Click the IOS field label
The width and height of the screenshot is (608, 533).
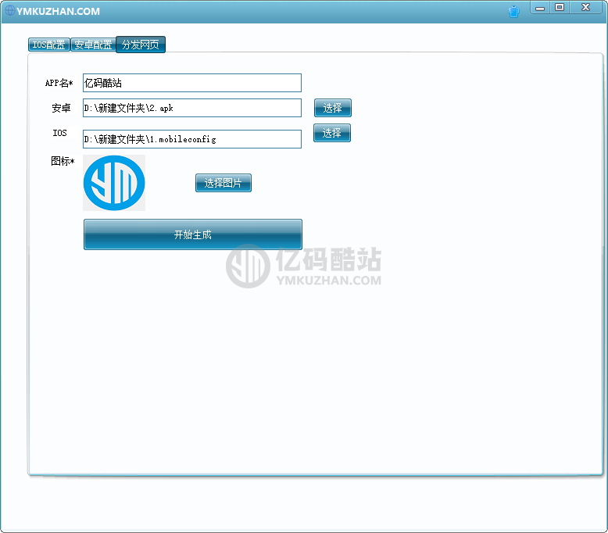pos(59,133)
